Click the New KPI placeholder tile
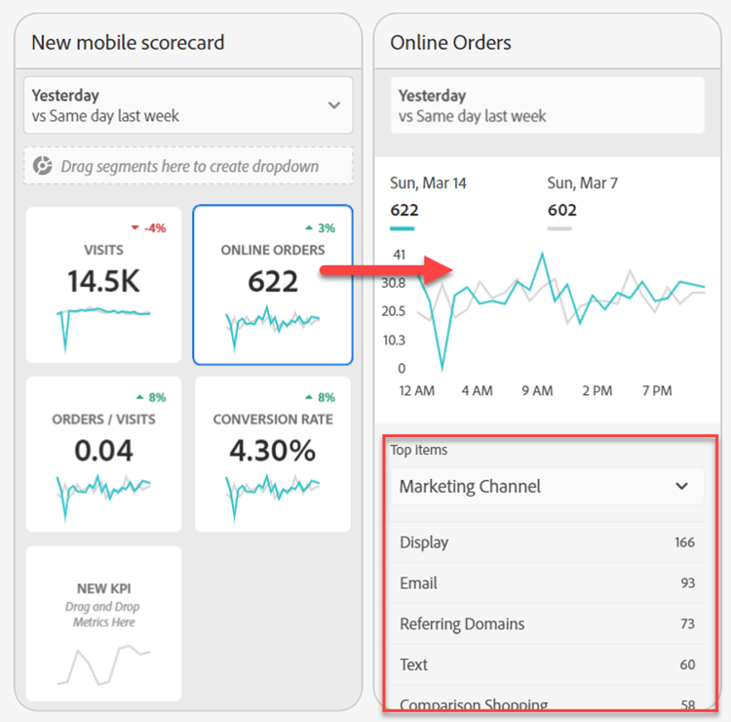The width and height of the screenshot is (731, 722). click(103, 623)
